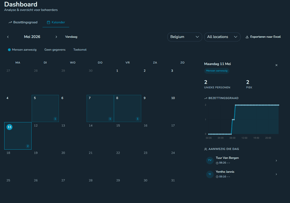The image size is (290, 203).
Task: Click Exporteren naar Excel
Action: click(263, 37)
